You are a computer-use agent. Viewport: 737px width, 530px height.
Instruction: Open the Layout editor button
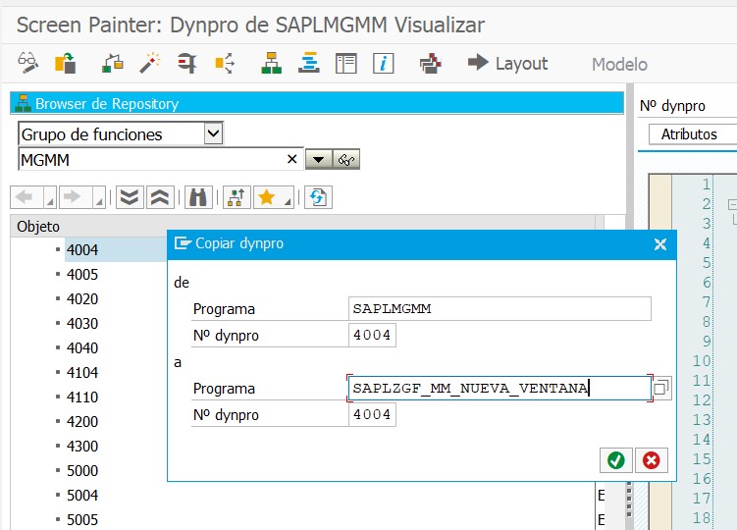tap(507, 63)
